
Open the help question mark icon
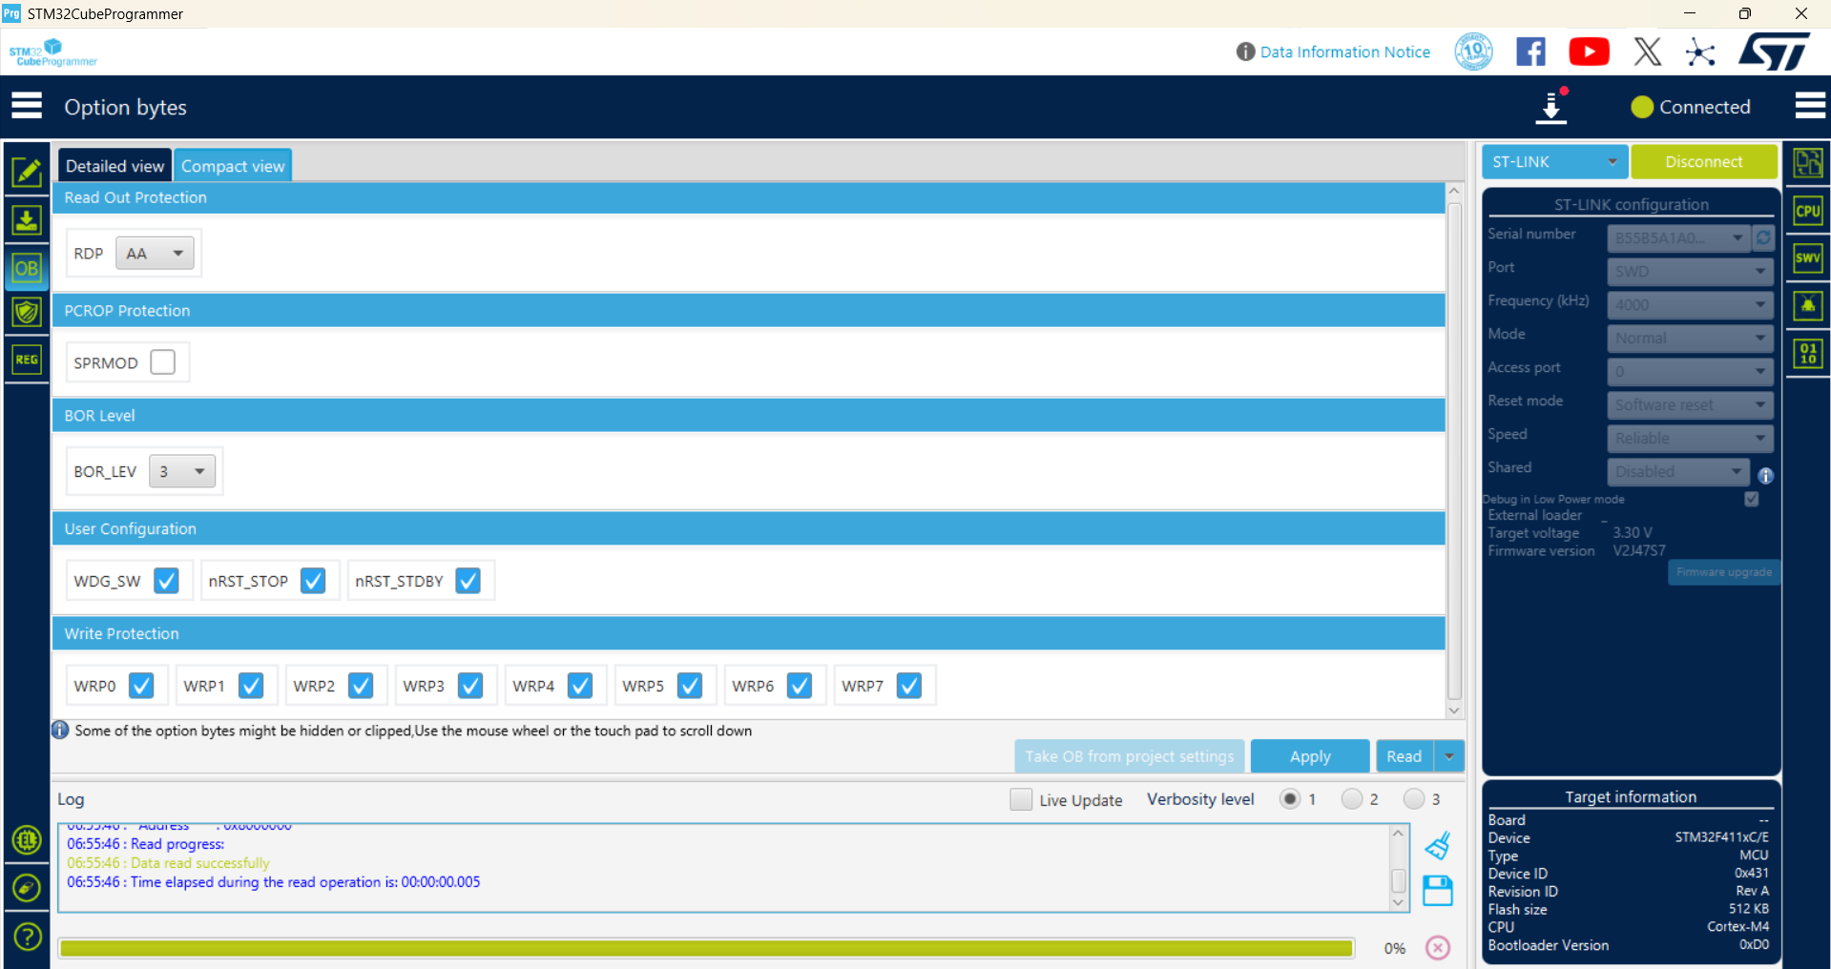[27, 937]
